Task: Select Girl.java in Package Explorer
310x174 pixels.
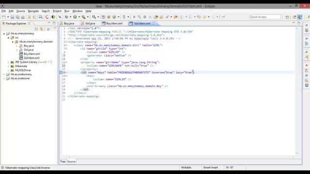Action: pos(29,50)
